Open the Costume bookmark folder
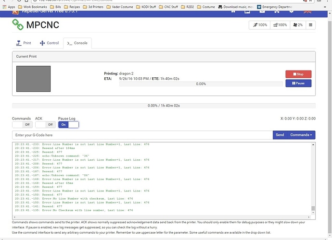The width and height of the screenshot is (332, 240). pos(206,7)
